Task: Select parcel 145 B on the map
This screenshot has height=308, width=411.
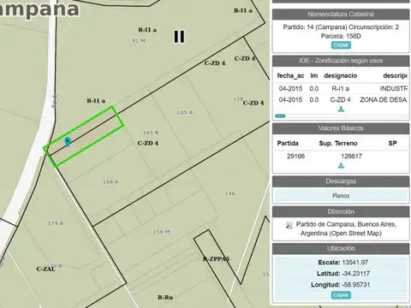Action: (151, 133)
